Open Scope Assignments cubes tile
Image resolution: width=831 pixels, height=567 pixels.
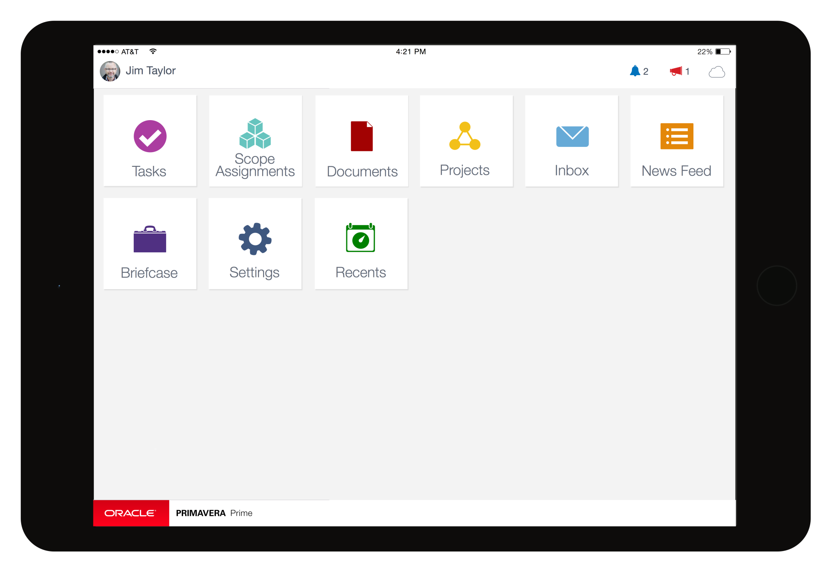255,134
